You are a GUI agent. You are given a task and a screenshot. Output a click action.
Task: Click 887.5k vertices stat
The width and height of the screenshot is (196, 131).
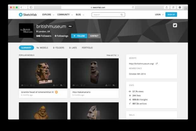tap(139, 104)
